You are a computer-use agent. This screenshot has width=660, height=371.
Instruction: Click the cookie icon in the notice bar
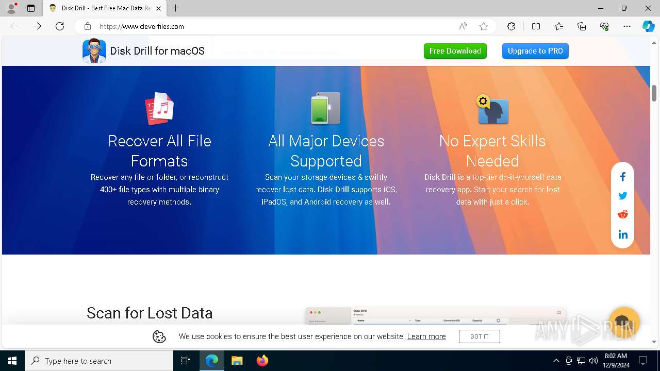pyautogui.click(x=159, y=336)
